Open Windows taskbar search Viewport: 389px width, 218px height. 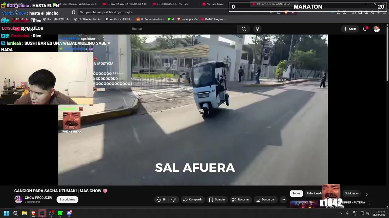click(x=15, y=213)
